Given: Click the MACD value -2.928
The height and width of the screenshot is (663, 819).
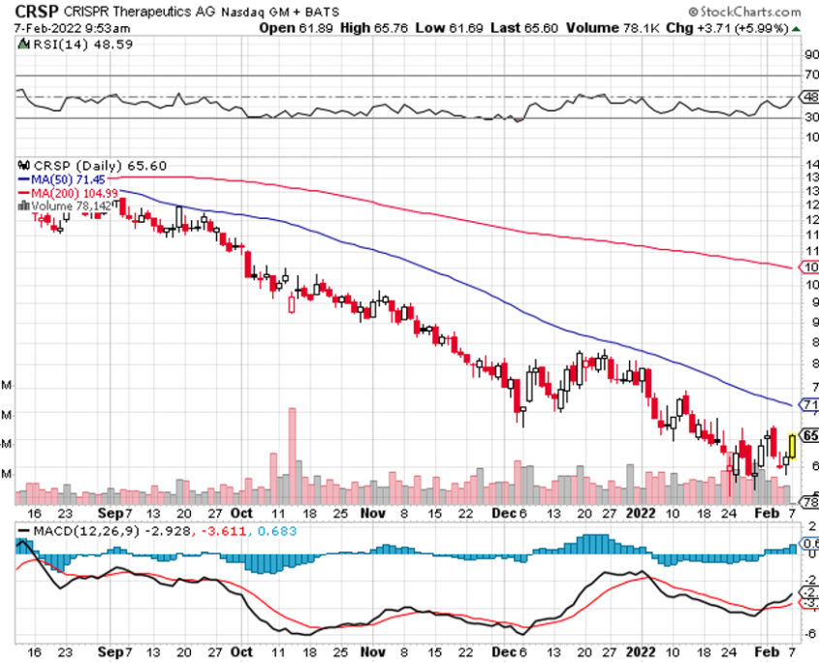Looking at the screenshot, I should 167,531.
